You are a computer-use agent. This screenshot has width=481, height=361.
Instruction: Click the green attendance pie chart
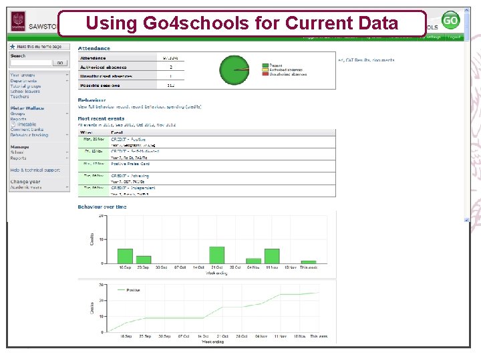[234, 70]
